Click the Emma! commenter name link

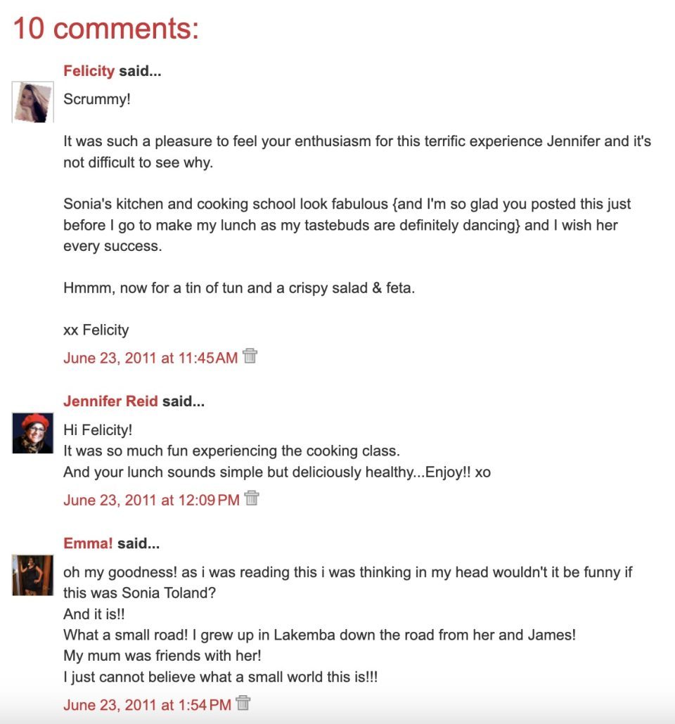pyautogui.click(x=88, y=543)
